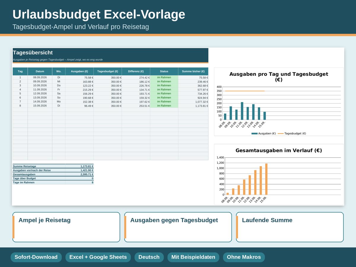Select the Tage über Budget summary label

[24, 178]
